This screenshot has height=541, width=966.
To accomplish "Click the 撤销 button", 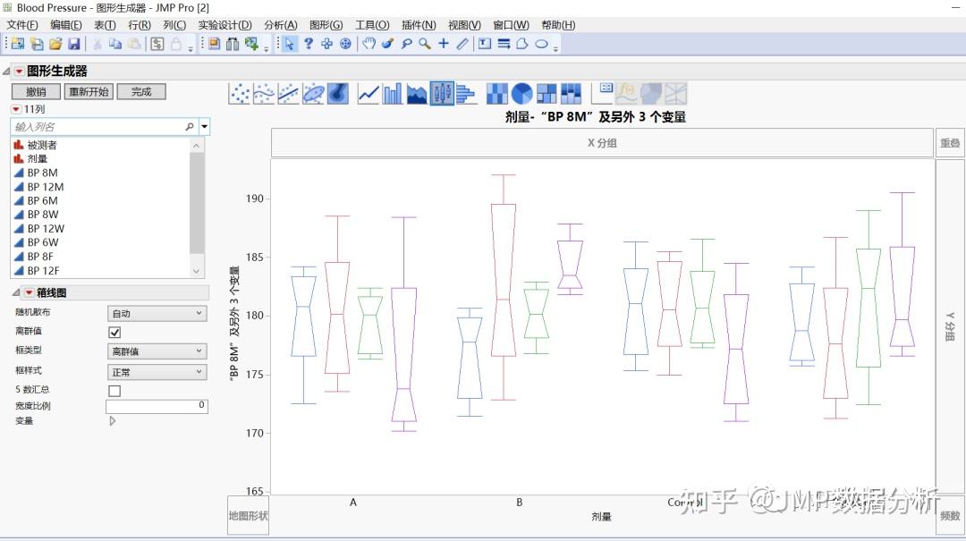I will point(36,90).
